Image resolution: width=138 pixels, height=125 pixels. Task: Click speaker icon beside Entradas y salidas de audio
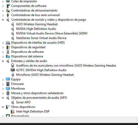8,61
